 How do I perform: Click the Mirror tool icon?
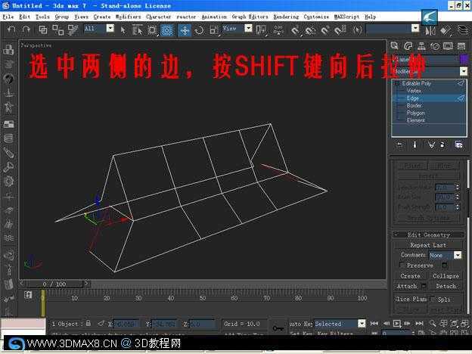pyautogui.click(x=430, y=30)
